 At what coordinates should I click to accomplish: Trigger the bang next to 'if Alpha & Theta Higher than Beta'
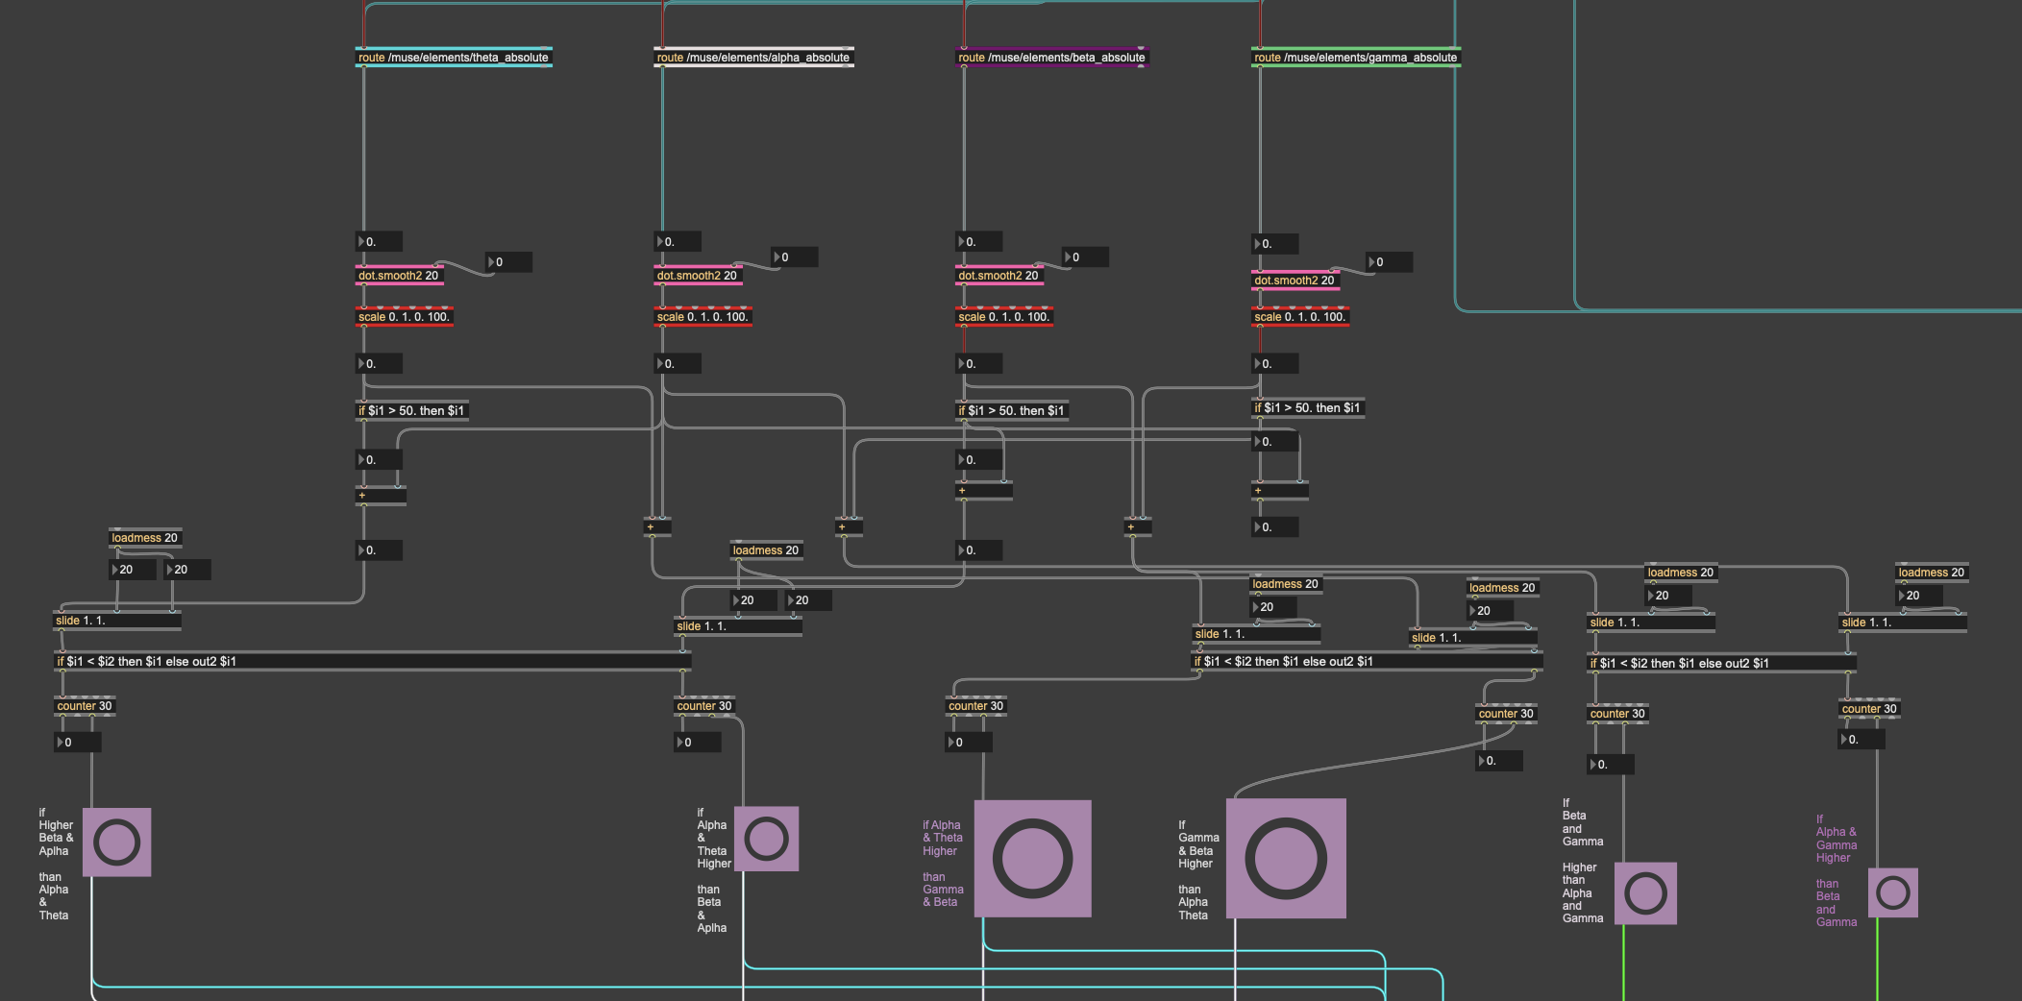[x=766, y=839]
